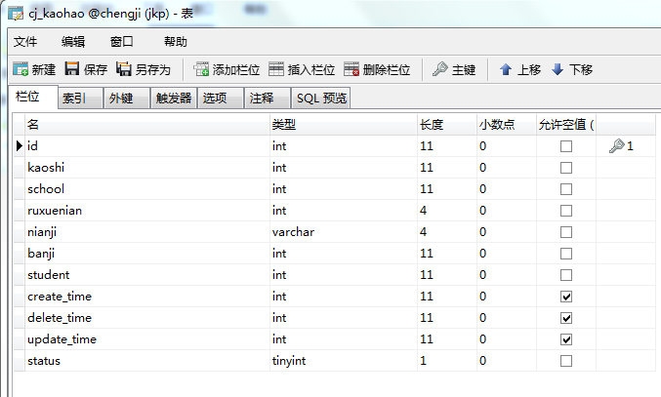Click the Save (保存) floppy disk icon
Viewport: 661px width, 397px height.
pos(72,68)
